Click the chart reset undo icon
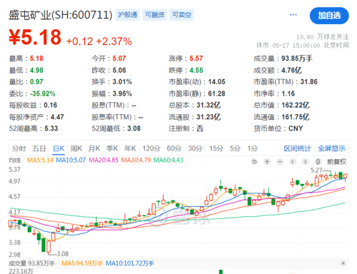This screenshot has width=357, height=274. 254,162
